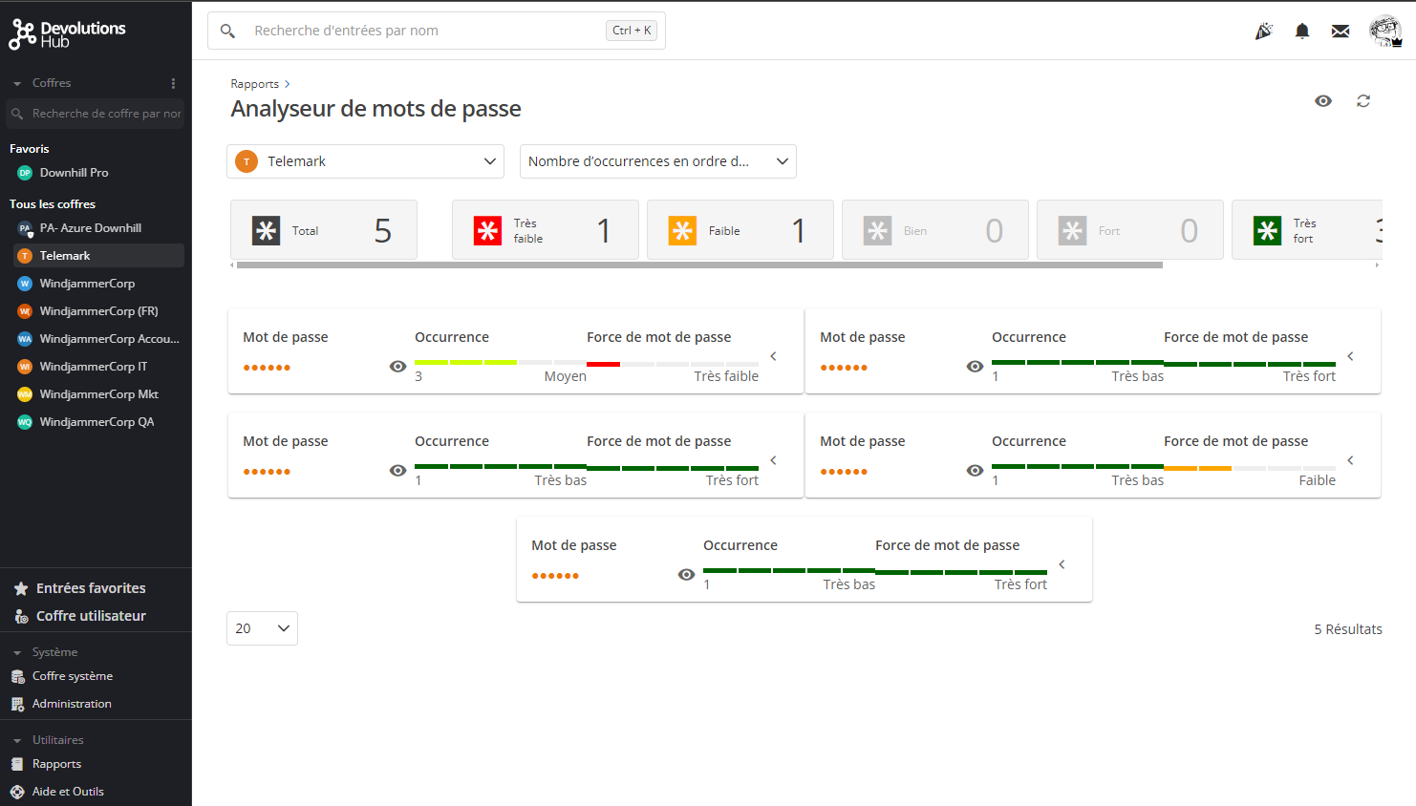Viewport: 1416px width, 806px height.
Task: Open the user avatar menu
Action: 1385,31
